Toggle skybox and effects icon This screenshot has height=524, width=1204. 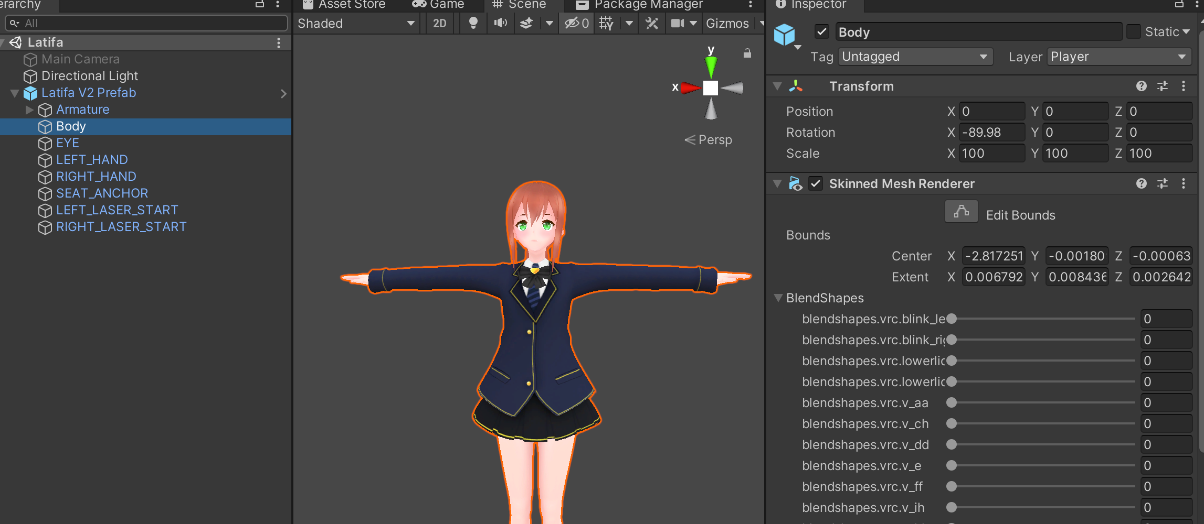coord(526,23)
